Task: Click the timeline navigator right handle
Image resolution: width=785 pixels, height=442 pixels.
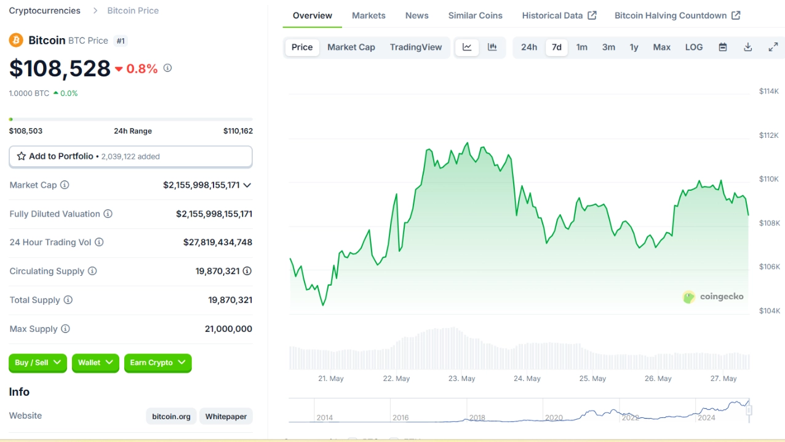Action: pyautogui.click(x=749, y=410)
